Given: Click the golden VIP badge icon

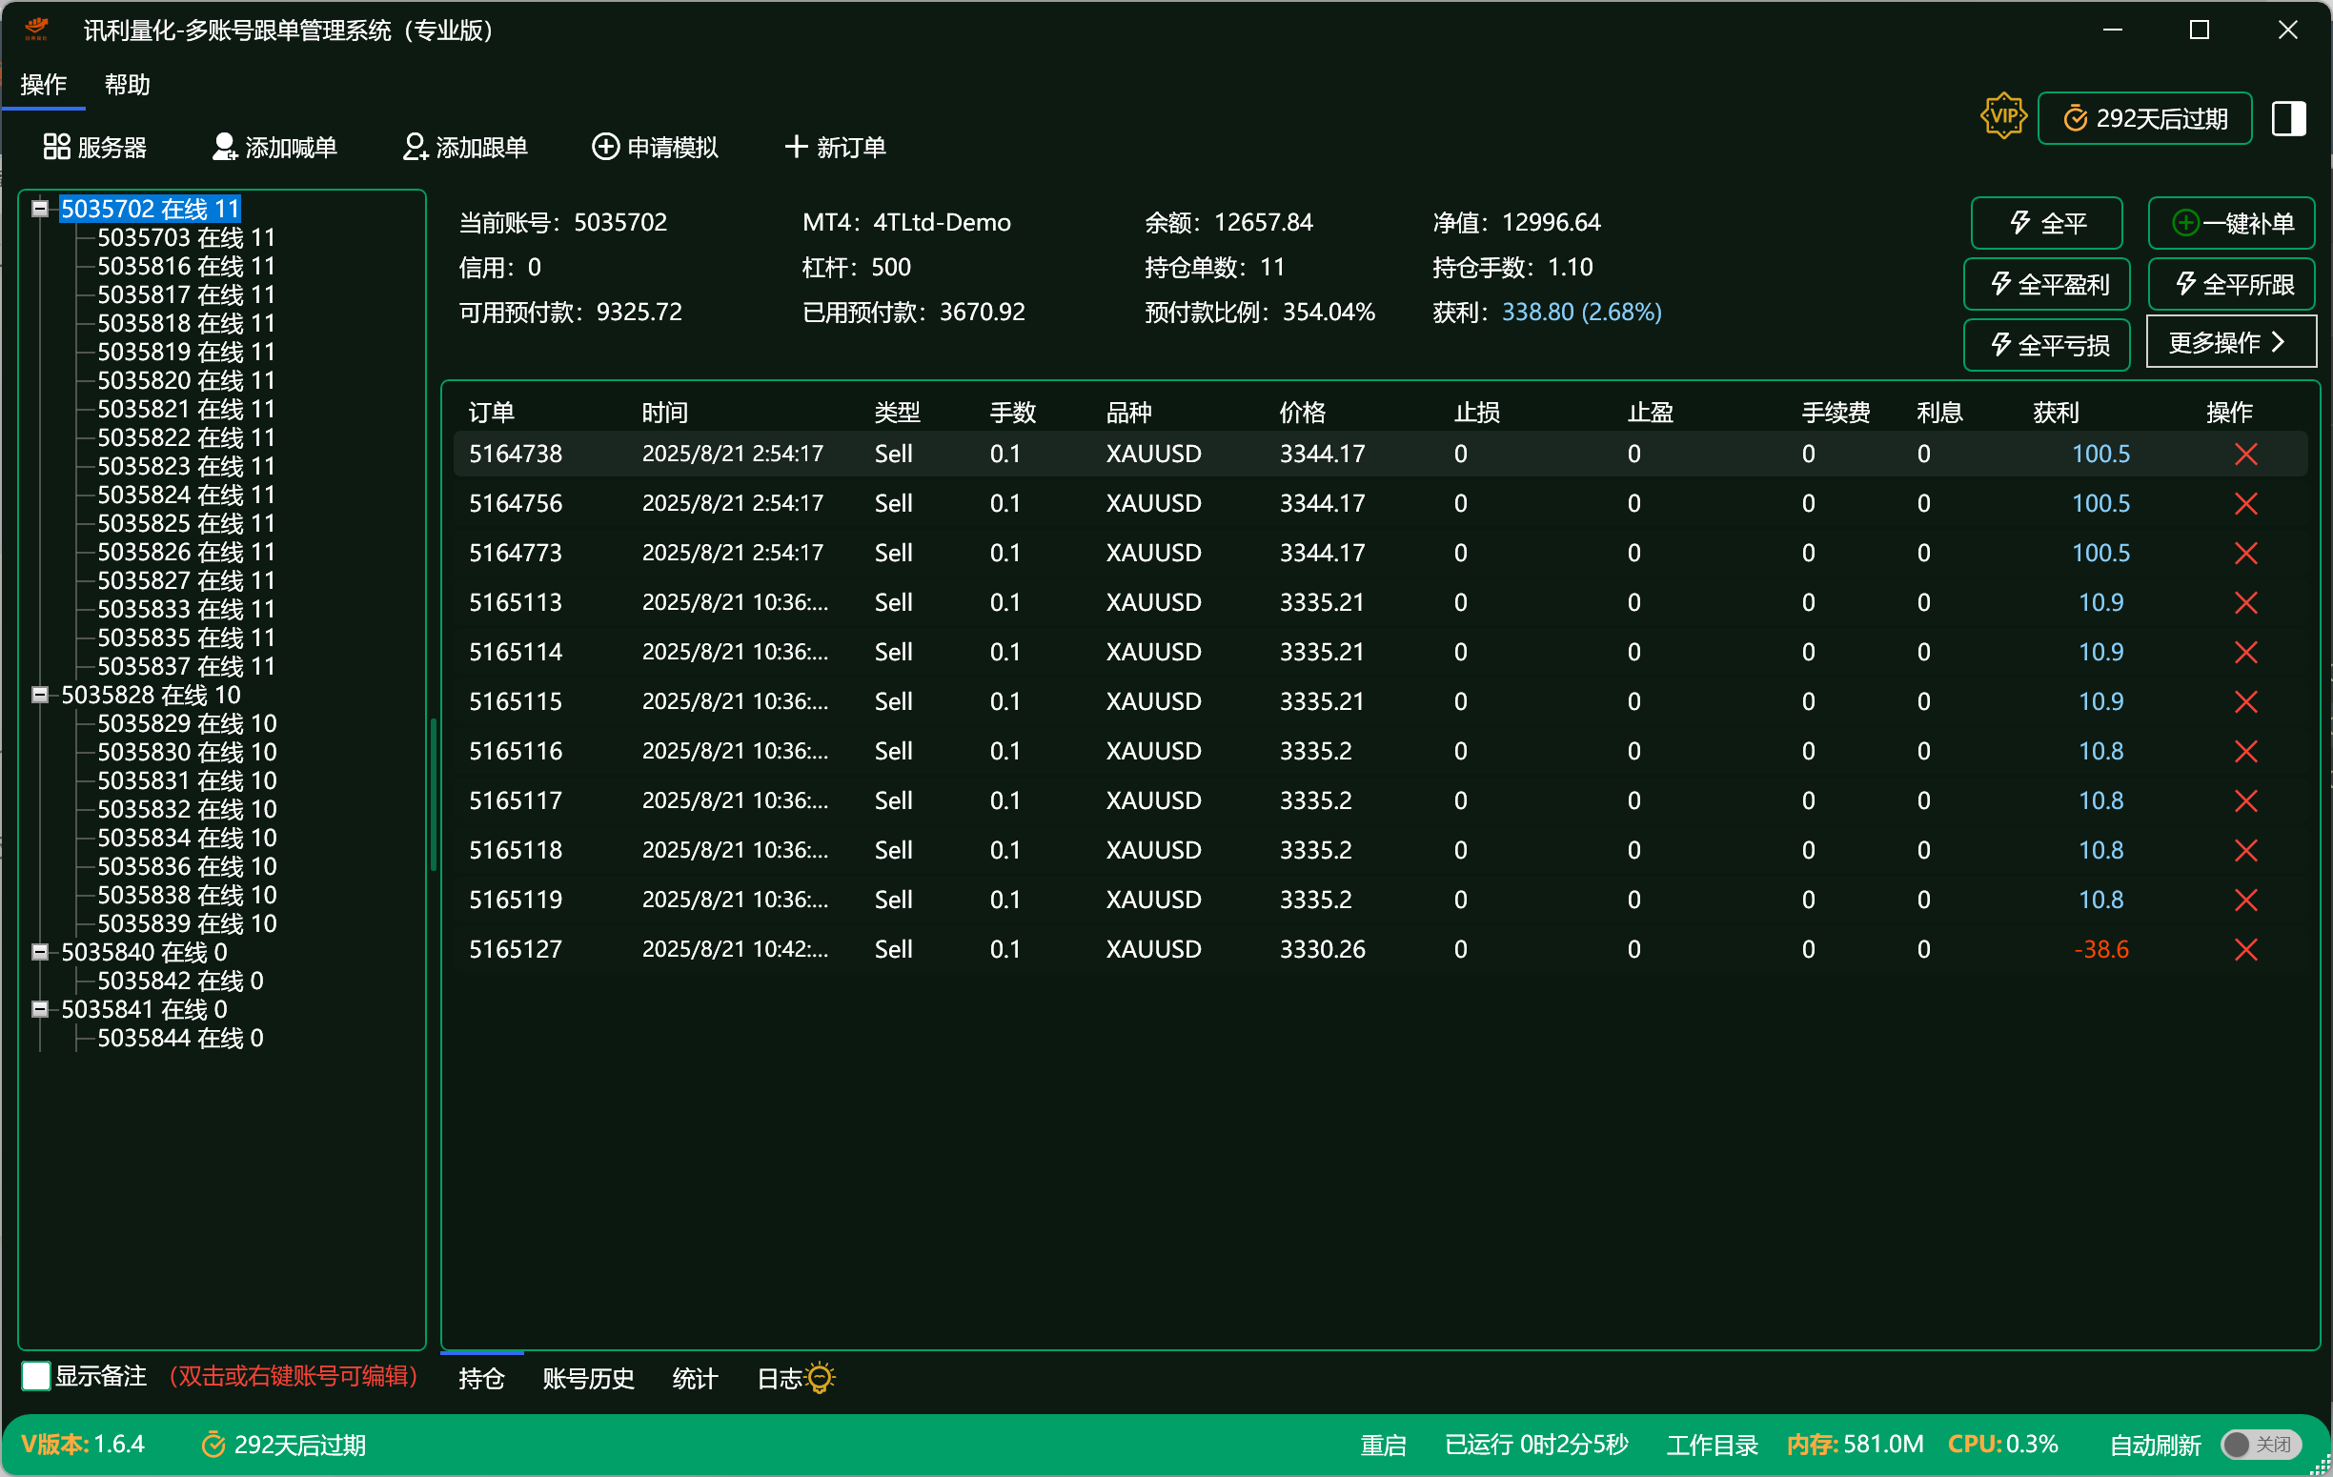Looking at the screenshot, I should 2002,118.
